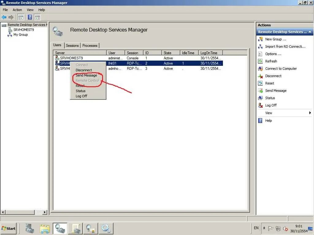
Task: Show hidden tray icons chevron
Action: [264, 228]
